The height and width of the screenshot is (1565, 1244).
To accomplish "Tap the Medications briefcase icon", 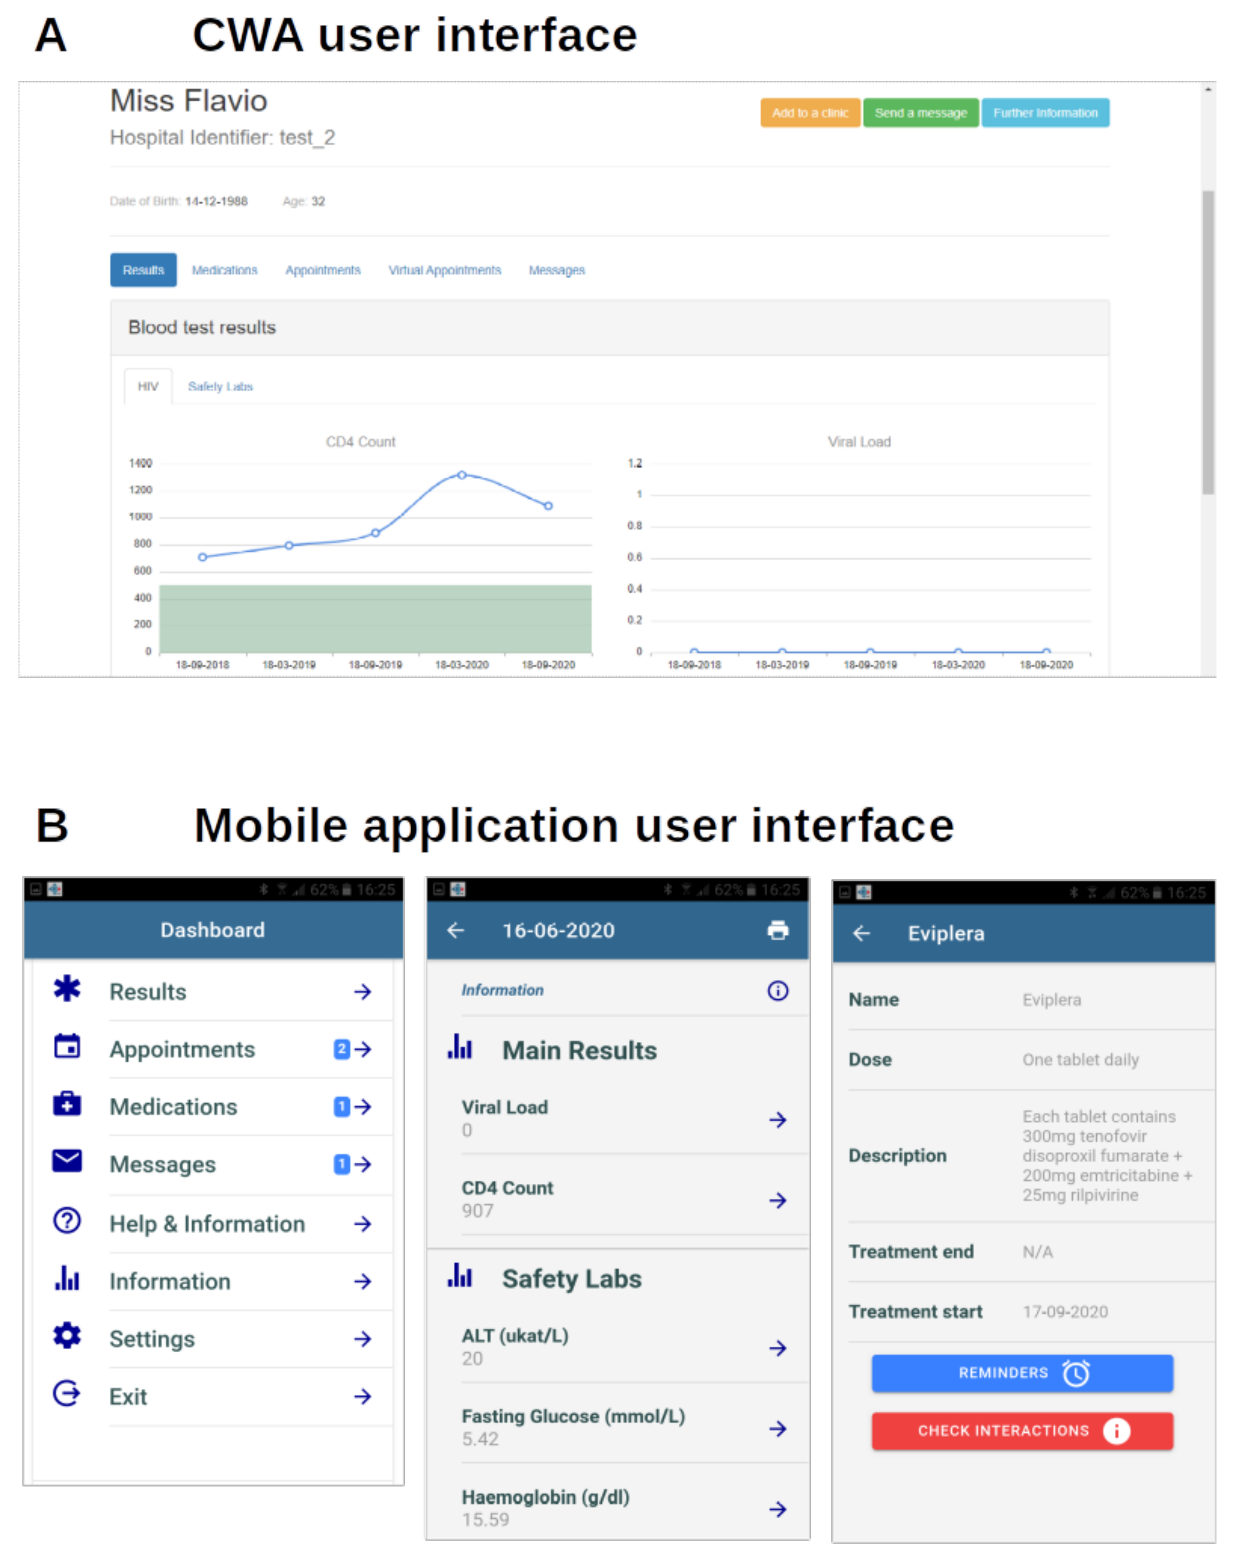I will (x=67, y=1104).
